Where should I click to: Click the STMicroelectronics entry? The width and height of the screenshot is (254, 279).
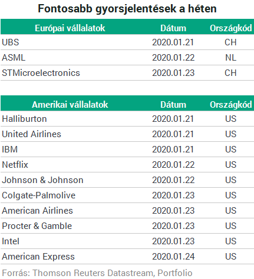(41, 73)
